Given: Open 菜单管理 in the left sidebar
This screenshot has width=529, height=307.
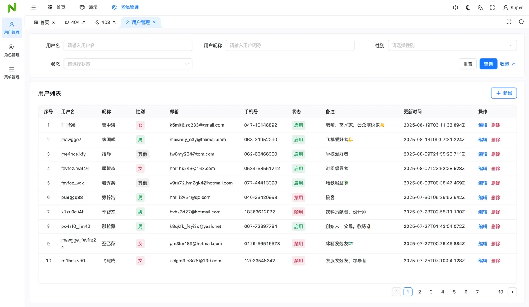Looking at the screenshot, I should (x=12, y=73).
